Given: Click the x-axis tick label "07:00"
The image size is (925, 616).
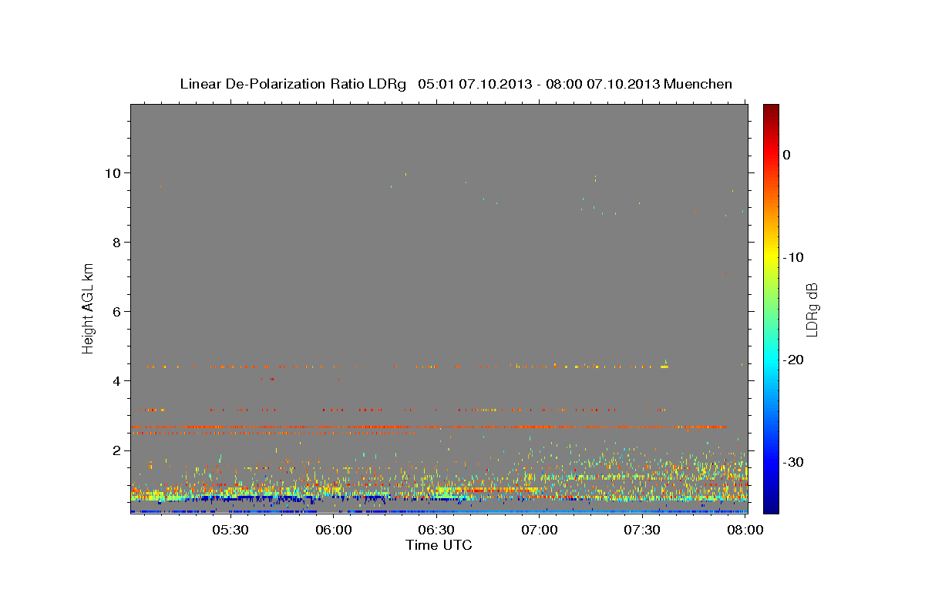Looking at the screenshot, I should coord(540,530).
